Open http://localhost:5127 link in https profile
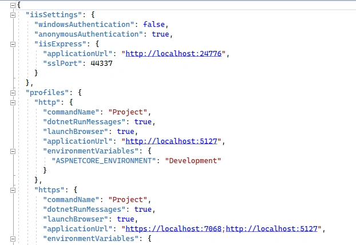The width and height of the screenshot is (356, 245). (x=272, y=229)
